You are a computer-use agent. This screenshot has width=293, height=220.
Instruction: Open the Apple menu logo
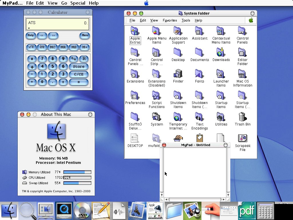(x=146, y=3)
